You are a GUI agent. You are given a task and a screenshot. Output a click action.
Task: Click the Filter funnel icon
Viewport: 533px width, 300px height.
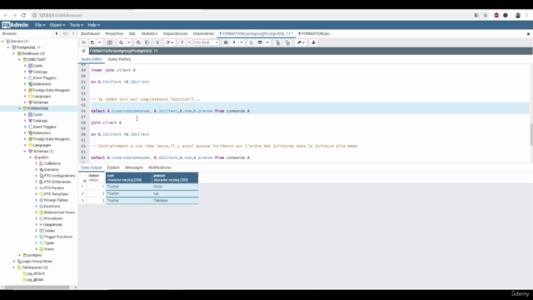[182, 42]
